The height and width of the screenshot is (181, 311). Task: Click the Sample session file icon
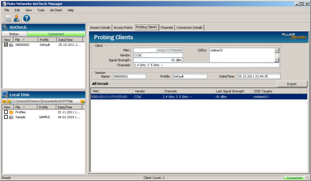click(12, 117)
